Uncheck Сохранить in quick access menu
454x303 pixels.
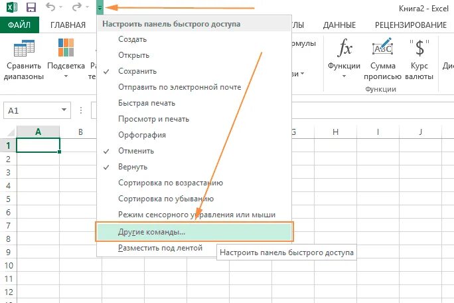point(194,71)
